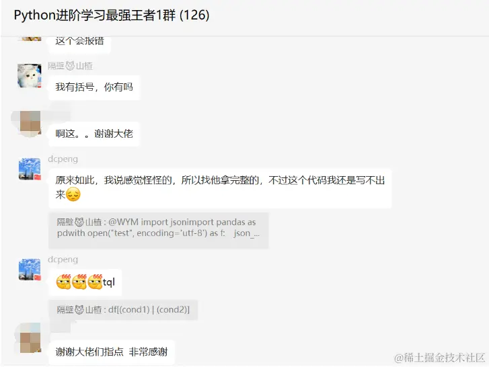
Task: Click the partially hidden 这个会报错 message
Action: click(79, 44)
